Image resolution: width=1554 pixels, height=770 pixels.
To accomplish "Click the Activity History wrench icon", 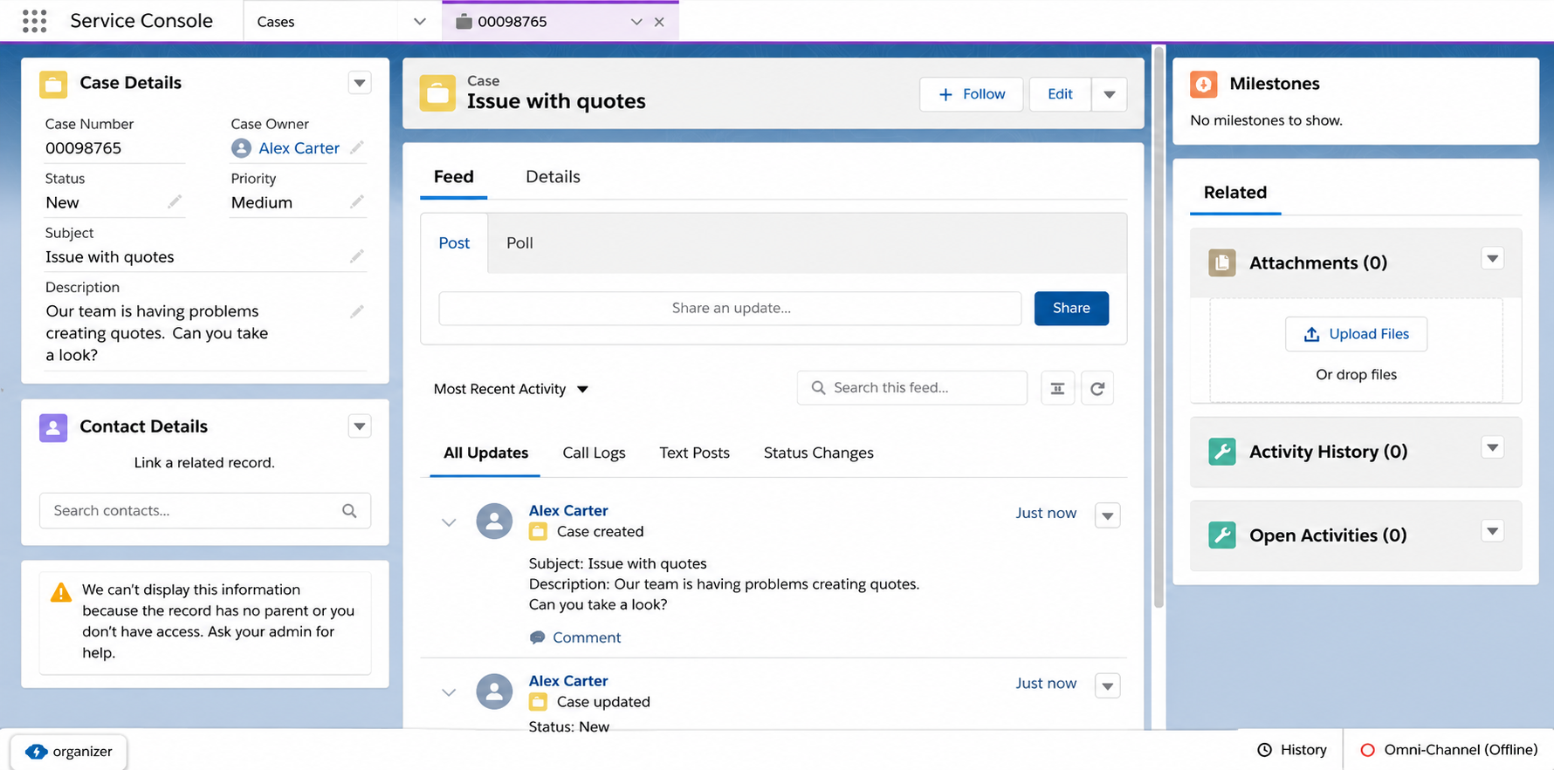I will coord(1222,452).
